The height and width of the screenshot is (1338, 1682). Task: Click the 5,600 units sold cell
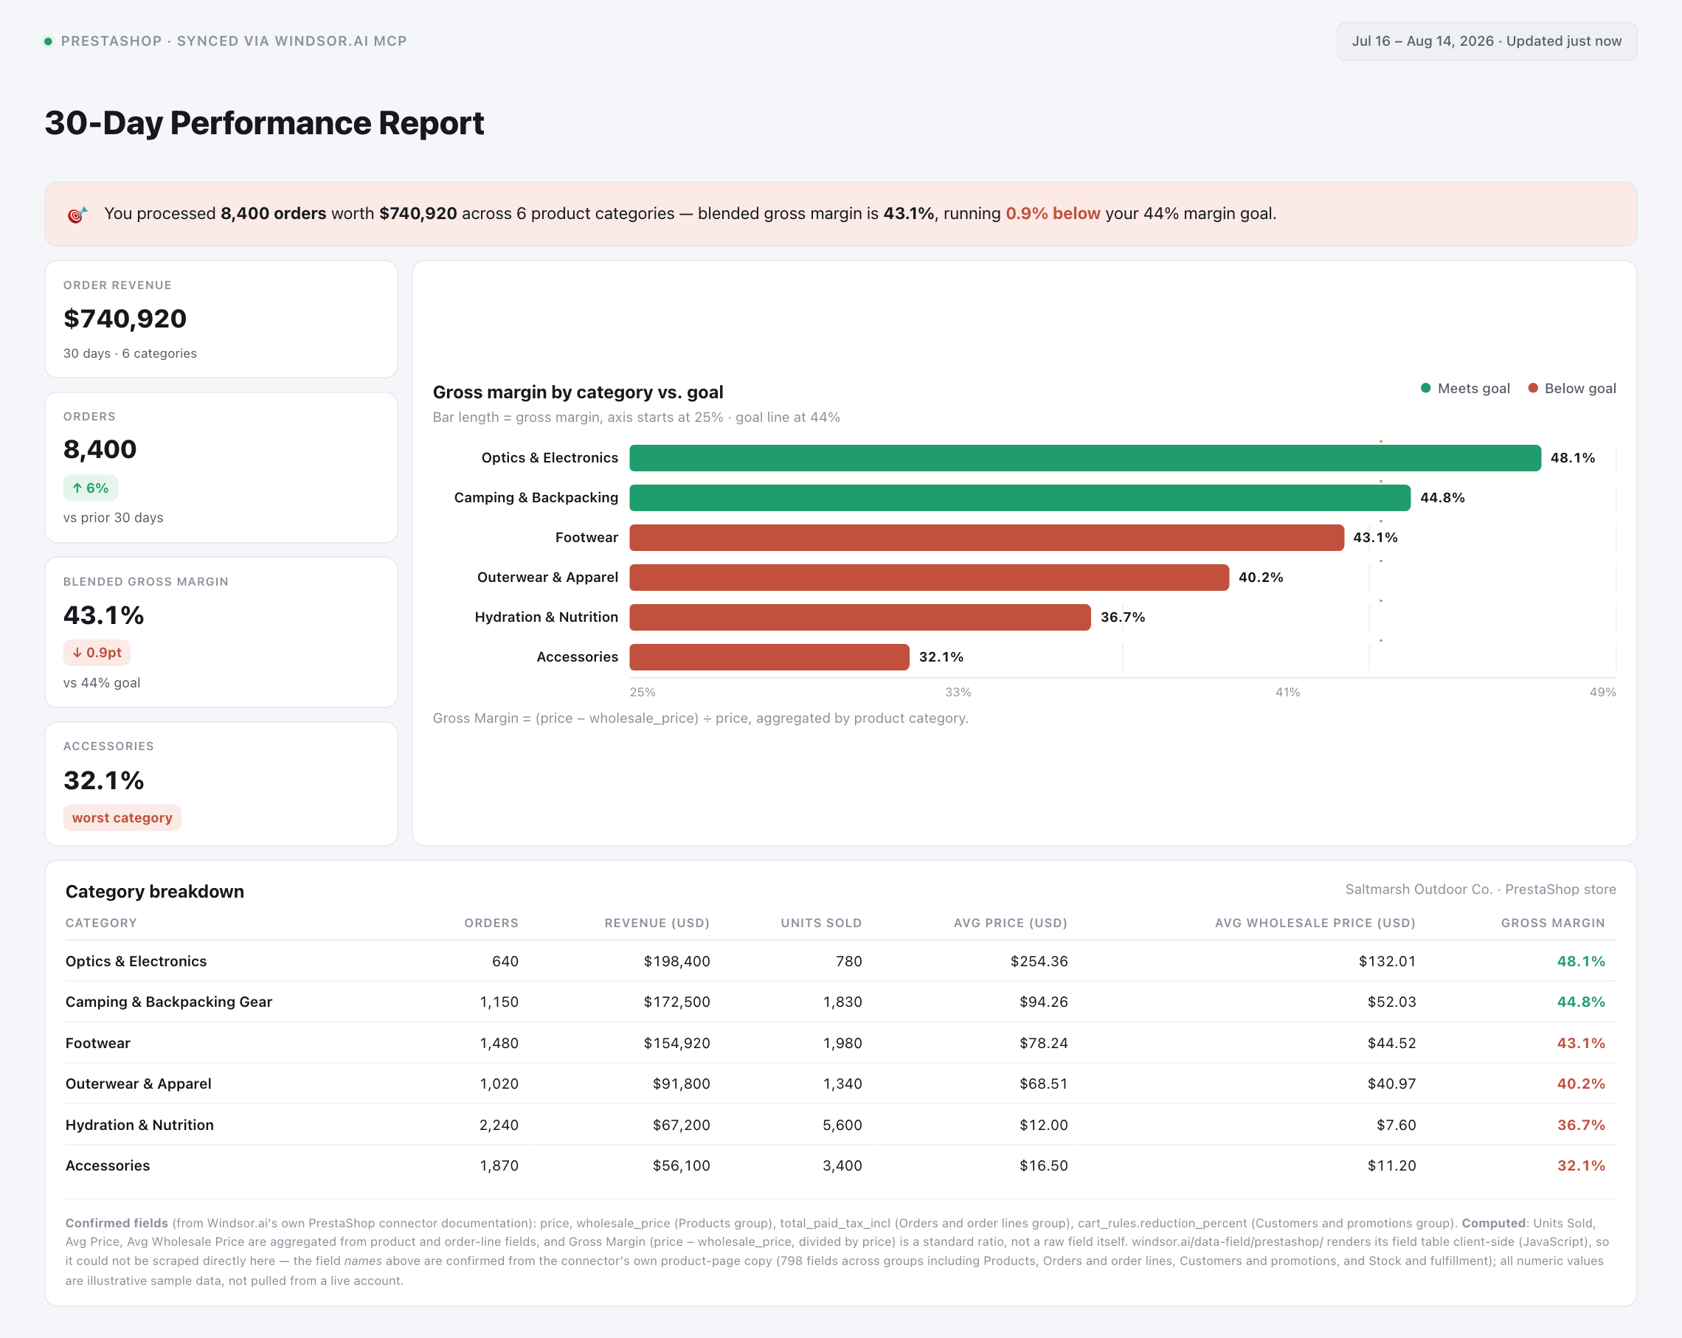842,1125
